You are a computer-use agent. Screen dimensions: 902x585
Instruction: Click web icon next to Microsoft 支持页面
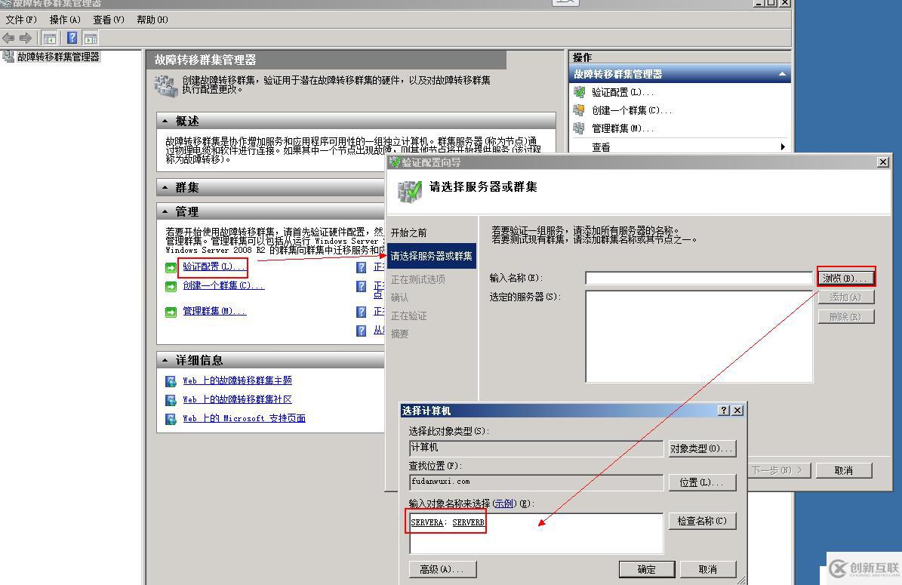(x=171, y=420)
